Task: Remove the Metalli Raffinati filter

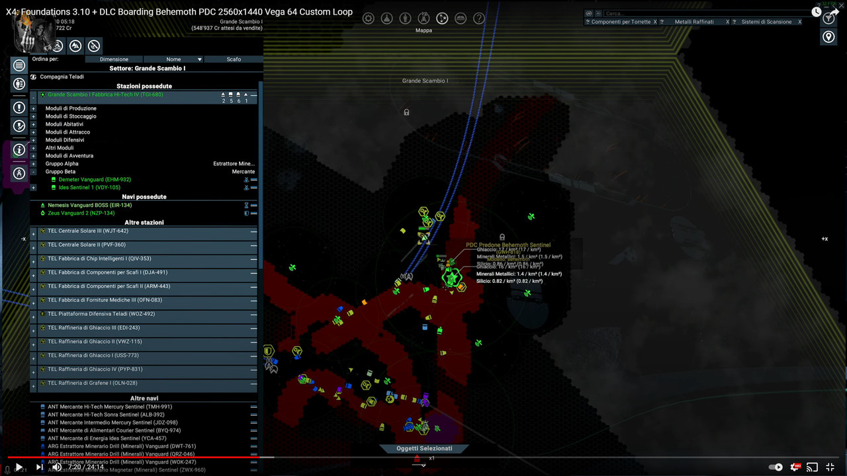Action: coord(727,22)
